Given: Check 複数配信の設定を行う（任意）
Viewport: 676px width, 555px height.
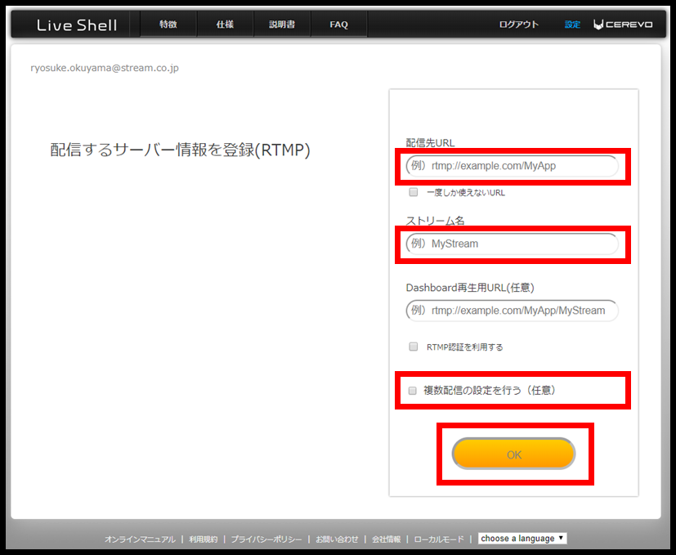Looking at the screenshot, I should [412, 390].
